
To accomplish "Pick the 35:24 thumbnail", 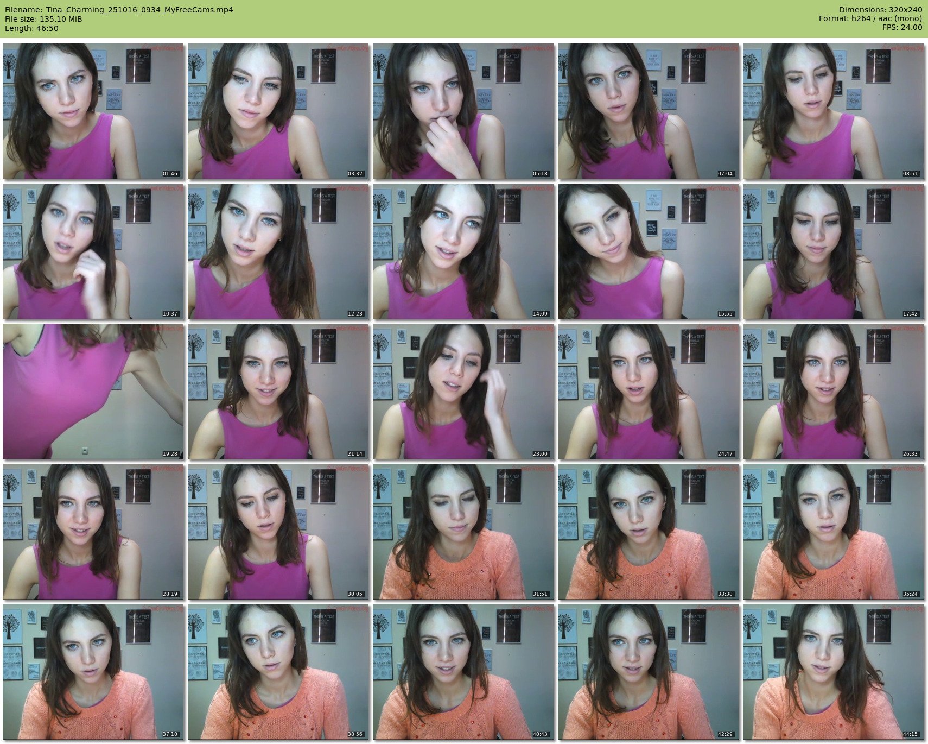I will [834, 532].
